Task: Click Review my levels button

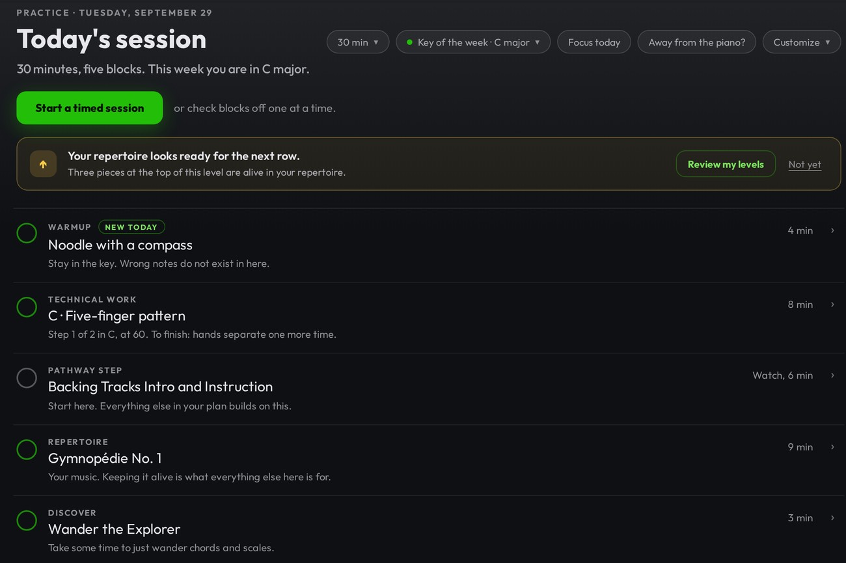Action: click(x=726, y=164)
